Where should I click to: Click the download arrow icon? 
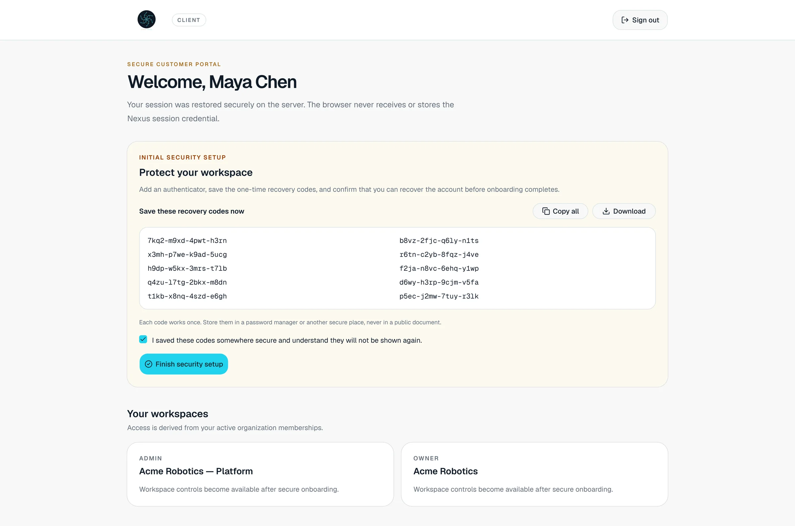pyautogui.click(x=606, y=211)
